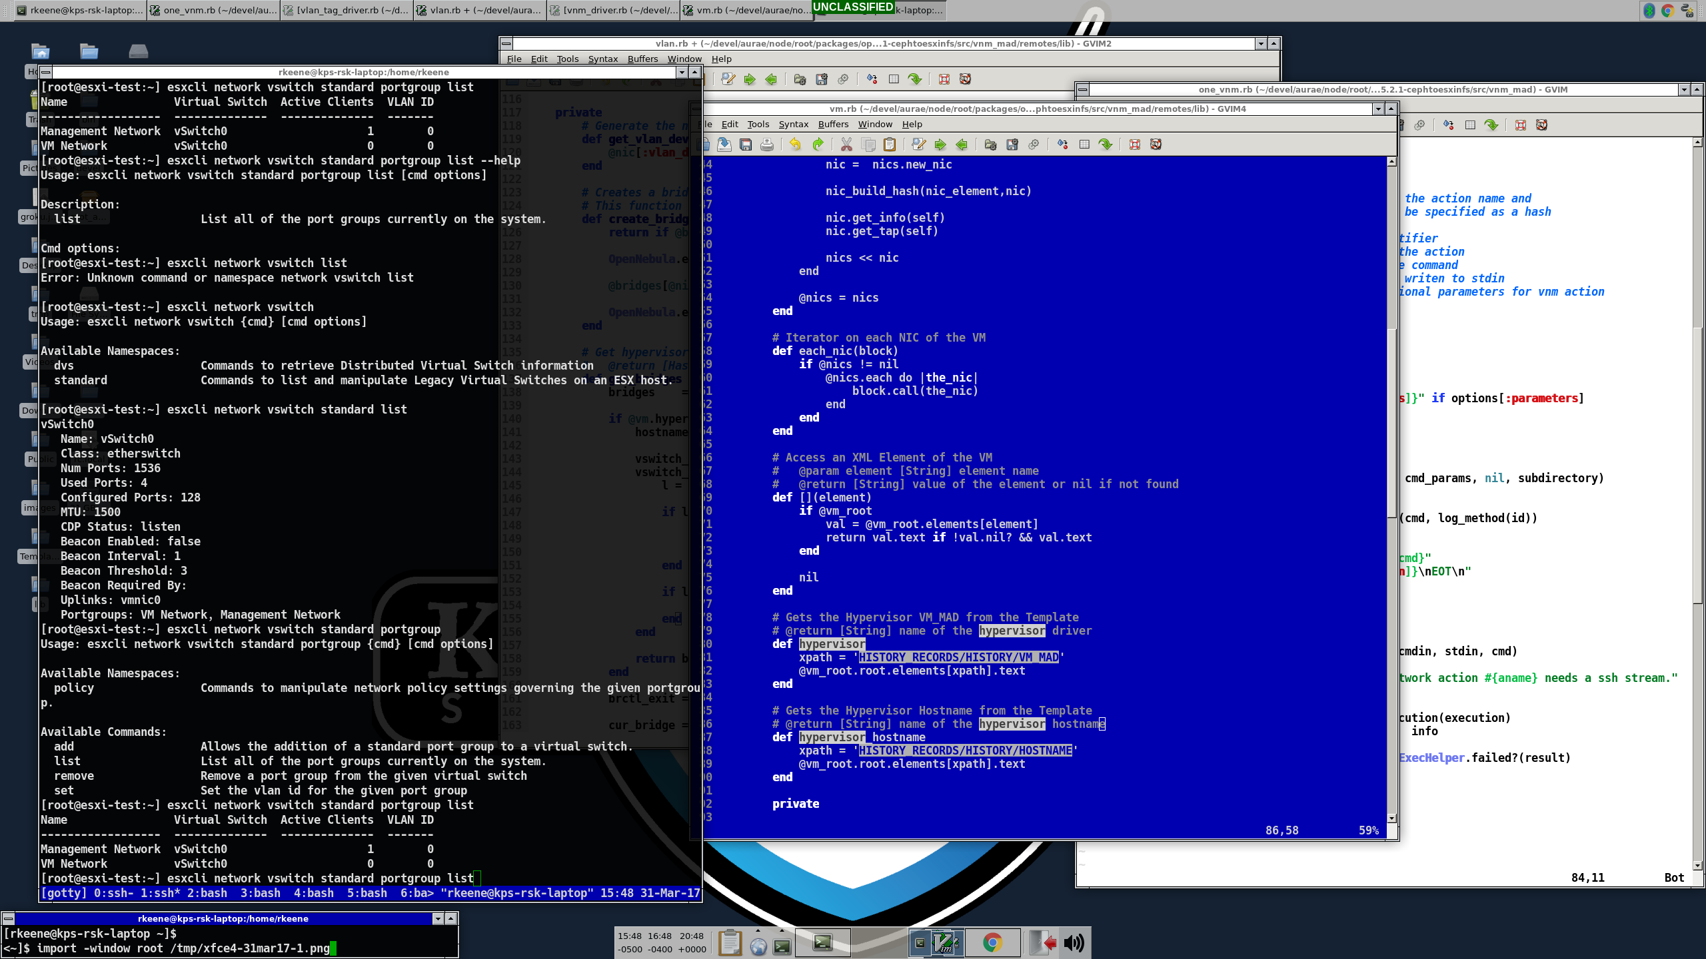The width and height of the screenshot is (1706, 959).
Task: Save session icon in GVIM4 toolbar
Action: point(1012,145)
